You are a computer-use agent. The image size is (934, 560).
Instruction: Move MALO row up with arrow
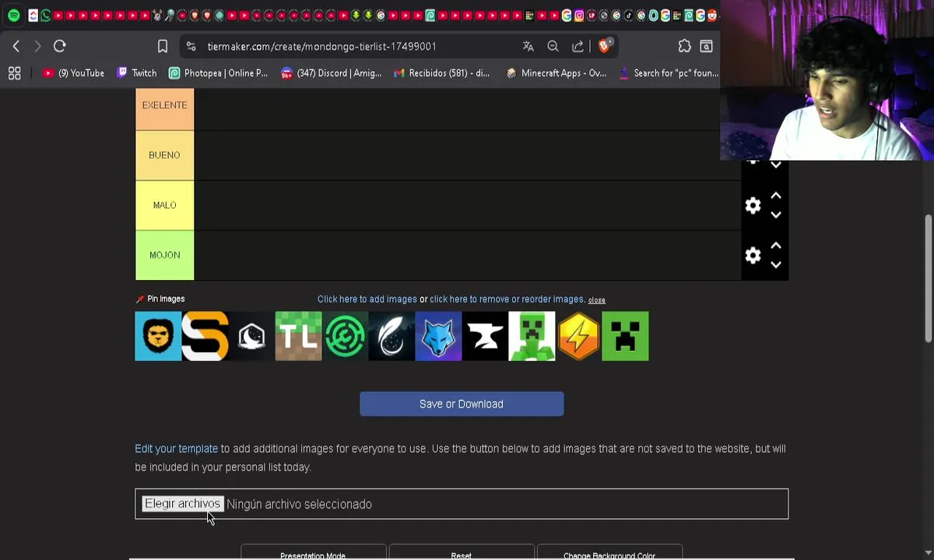point(776,196)
